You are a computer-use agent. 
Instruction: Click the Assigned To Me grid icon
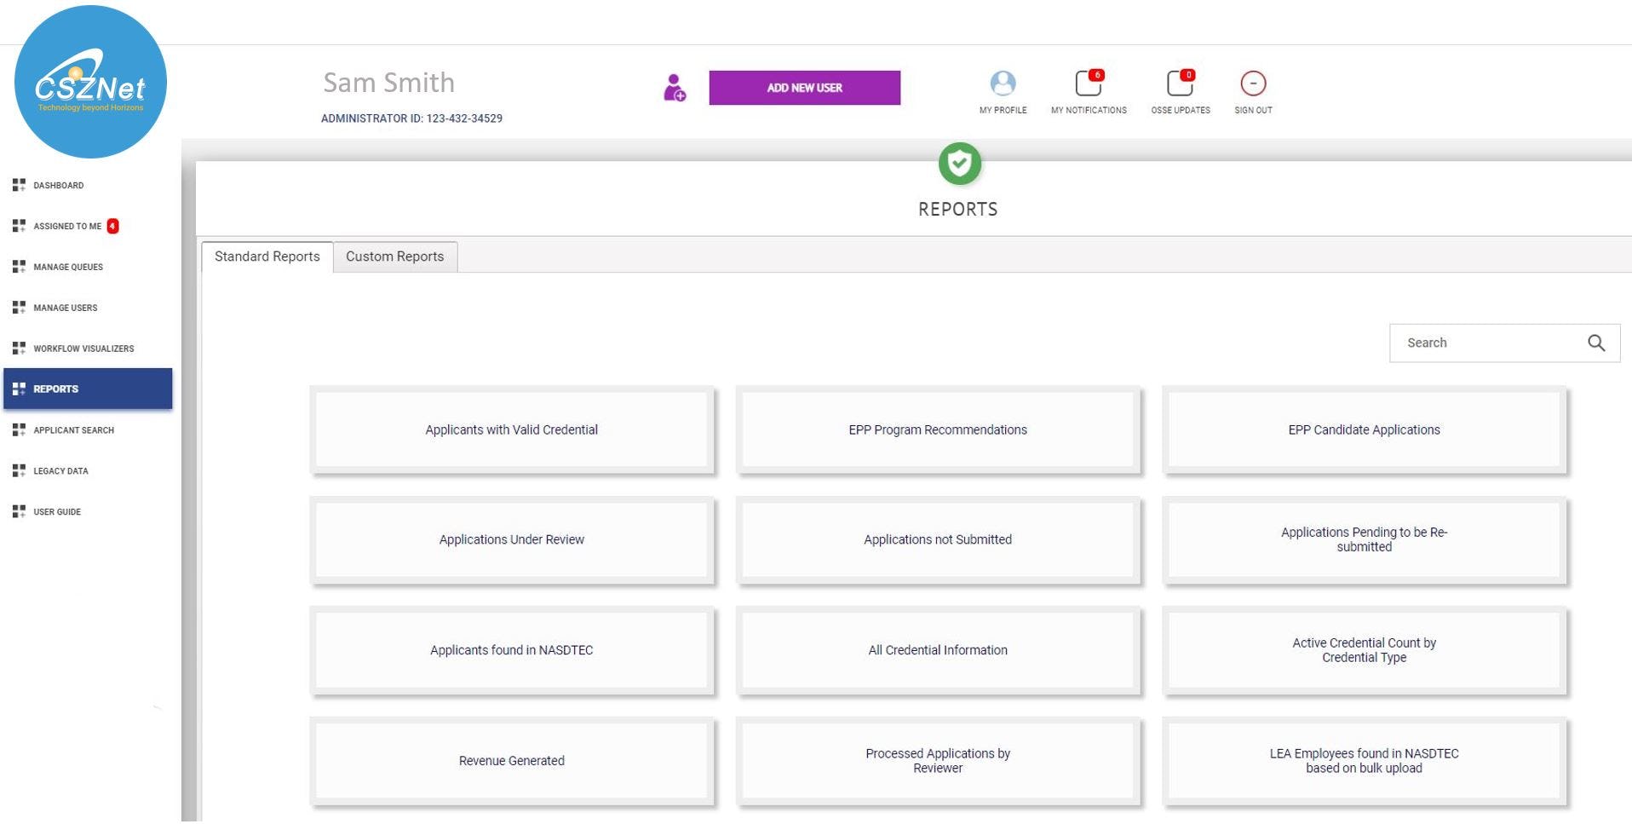(19, 226)
